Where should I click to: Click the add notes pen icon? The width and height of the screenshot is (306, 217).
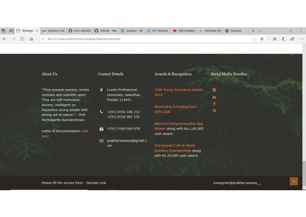click(284, 39)
